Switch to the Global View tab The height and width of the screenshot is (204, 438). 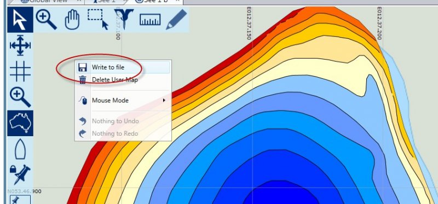tap(48, 1)
